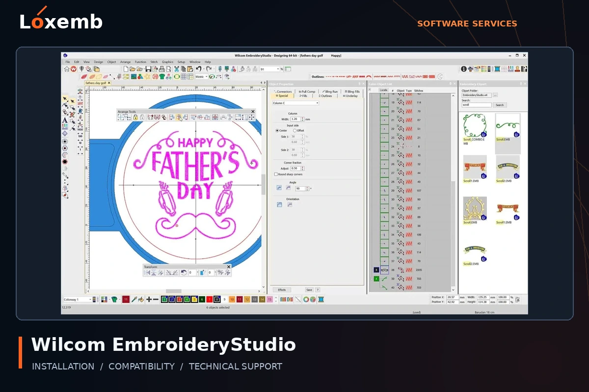589x392 pixels.
Task: Click the clipart folder browse button
Action: [495, 95]
